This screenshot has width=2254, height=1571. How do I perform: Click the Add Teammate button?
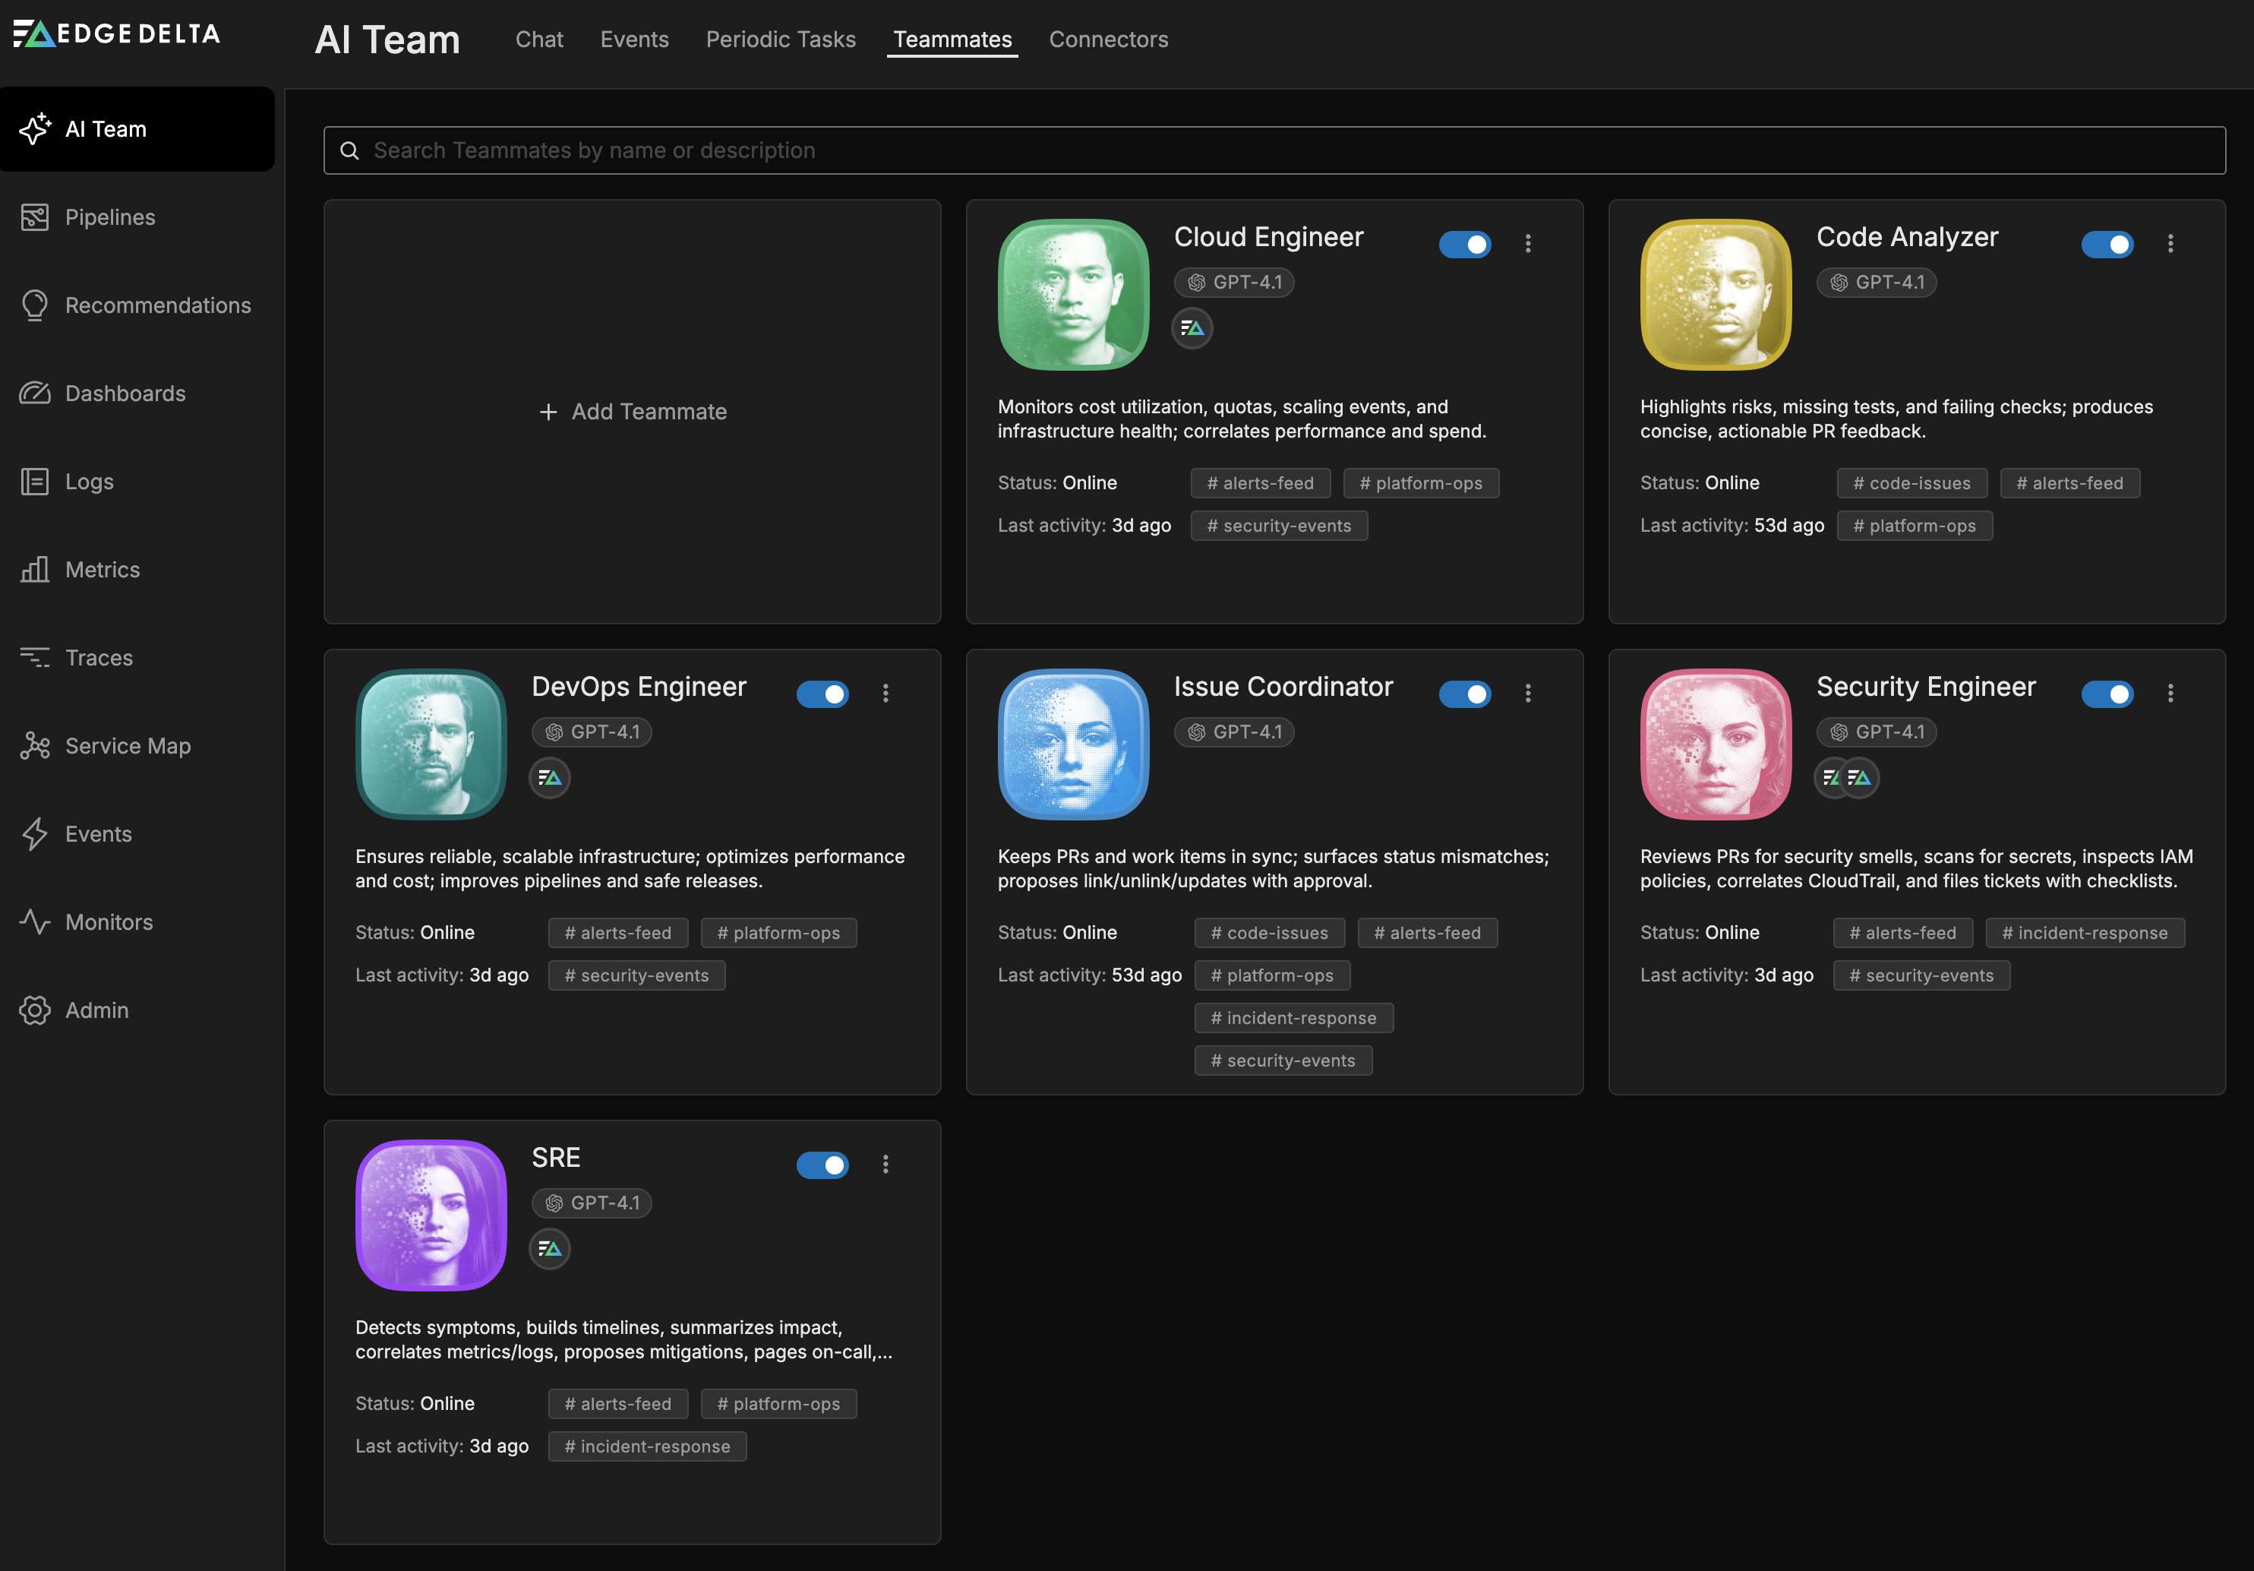(632, 412)
